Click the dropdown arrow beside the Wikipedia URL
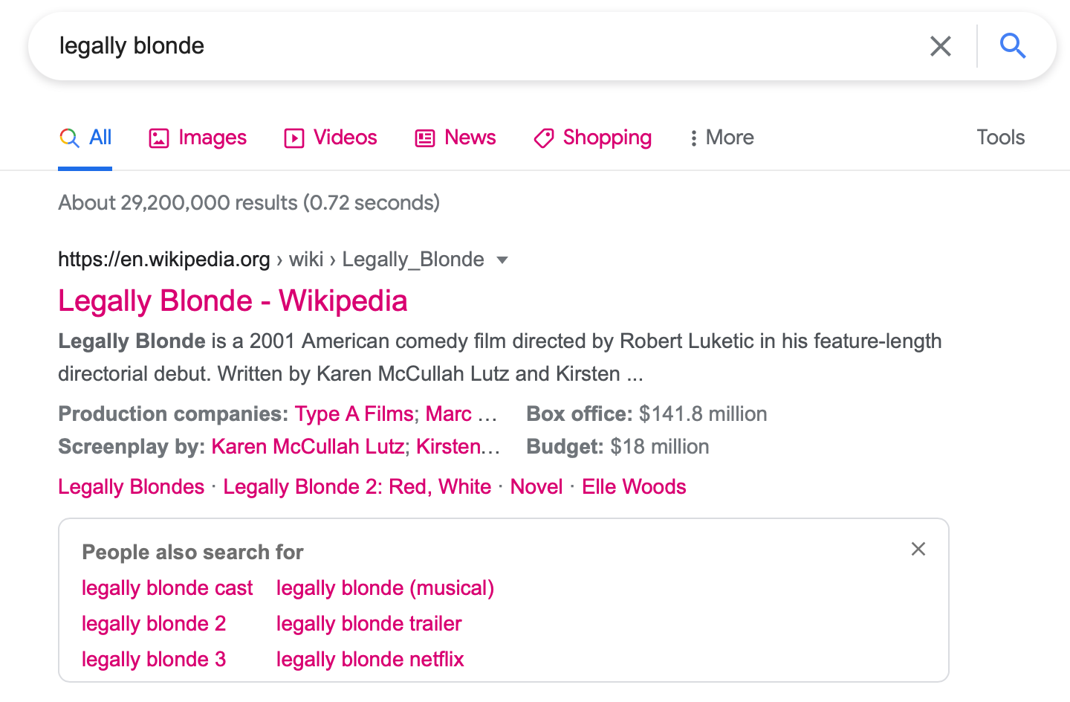Image resolution: width=1070 pixels, height=702 pixels. tap(502, 260)
